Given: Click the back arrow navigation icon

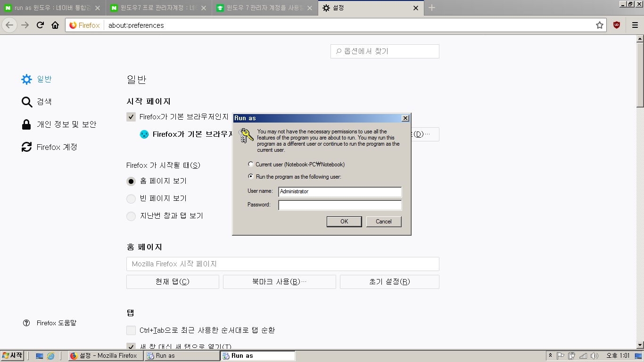Looking at the screenshot, I should coord(9,25).
